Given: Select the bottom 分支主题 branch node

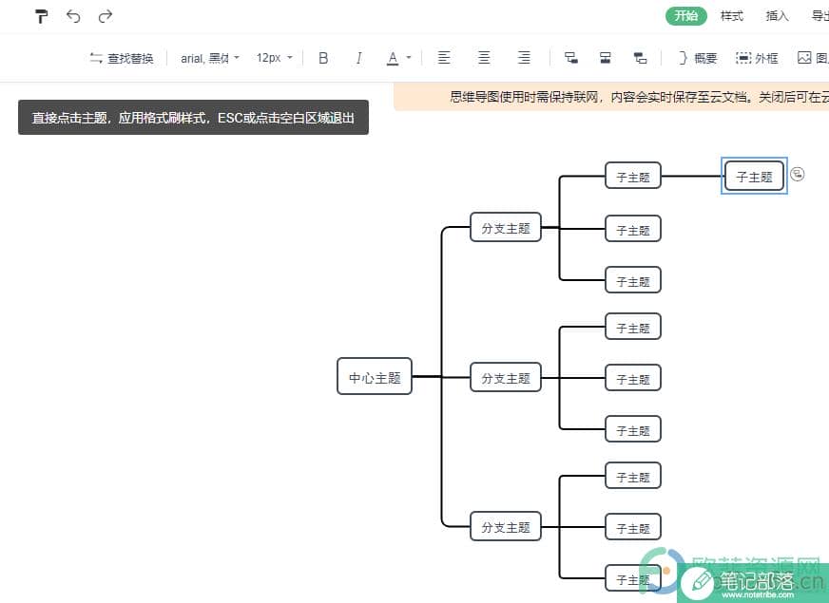Looking at the screenshot, I should pos(506,526).
